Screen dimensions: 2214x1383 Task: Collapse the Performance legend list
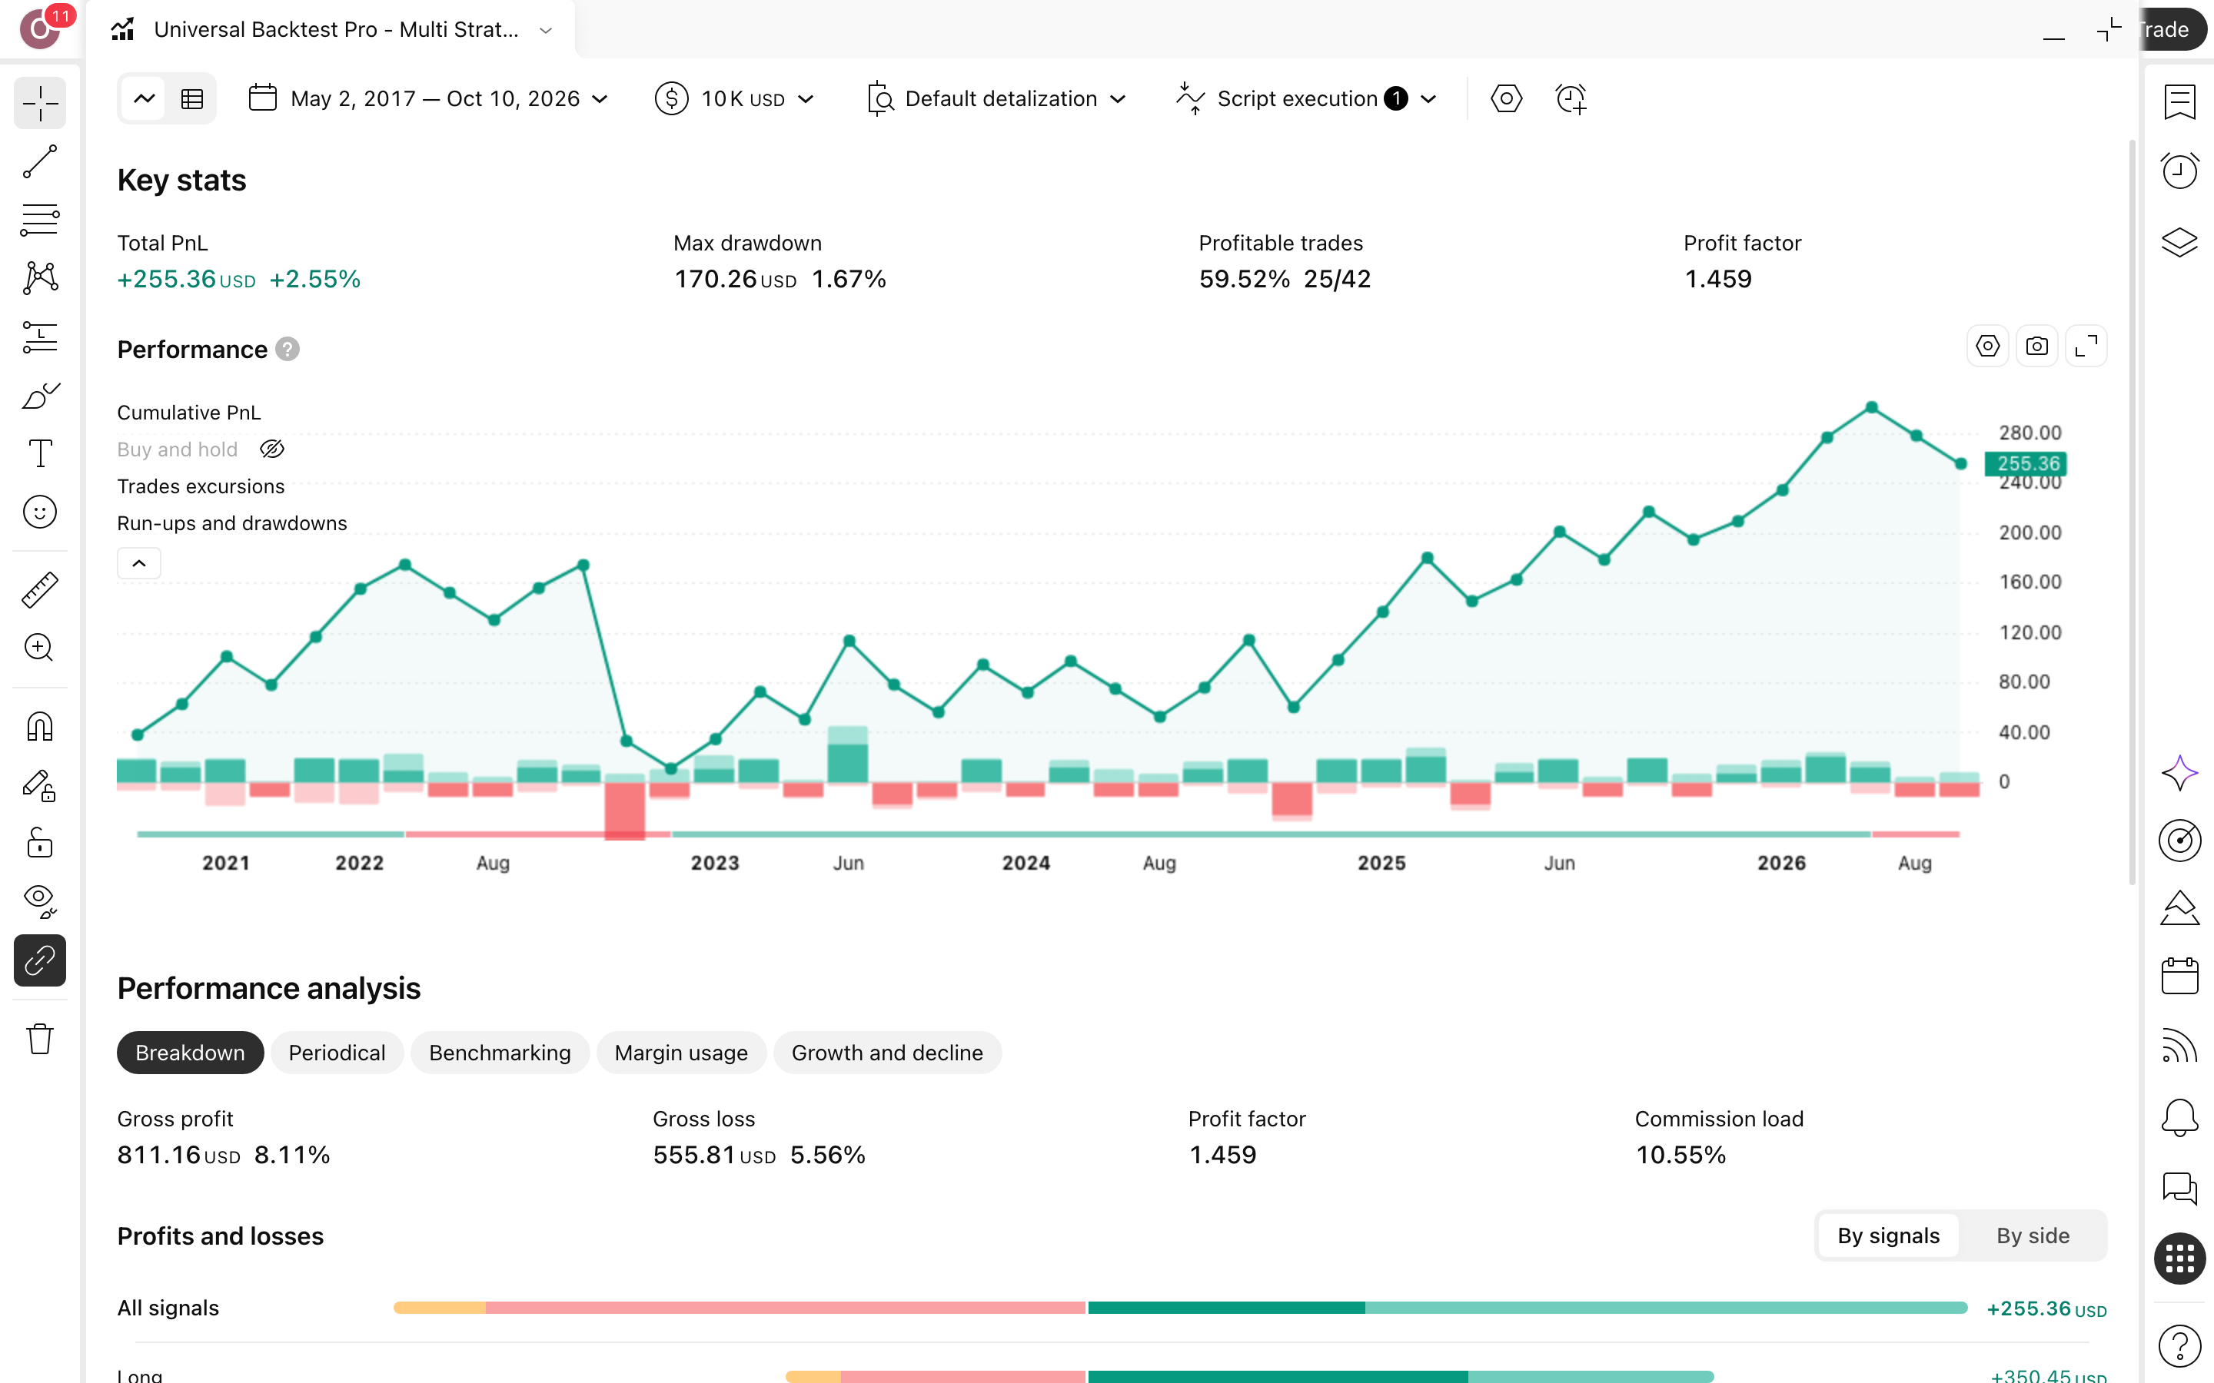tap(139, 563)
